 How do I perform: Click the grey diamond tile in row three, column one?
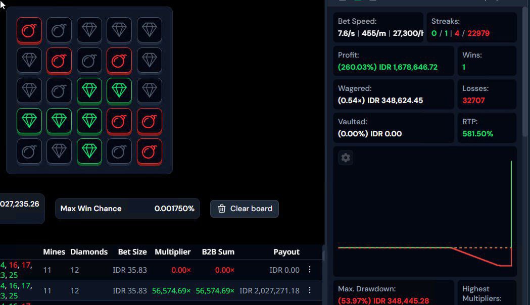(x=29, y=91)
